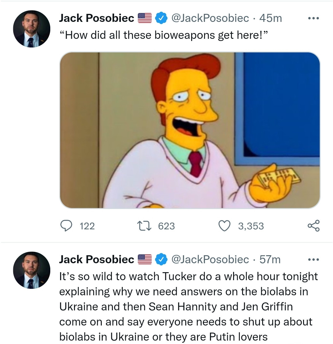Click the verified badge on second tweet
This screenshot has width=333, height=344.
pos(161,260)
